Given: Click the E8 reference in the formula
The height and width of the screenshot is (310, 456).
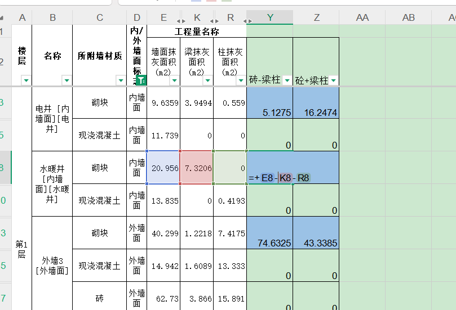Looking at the screenshot, I should [267, 178].
